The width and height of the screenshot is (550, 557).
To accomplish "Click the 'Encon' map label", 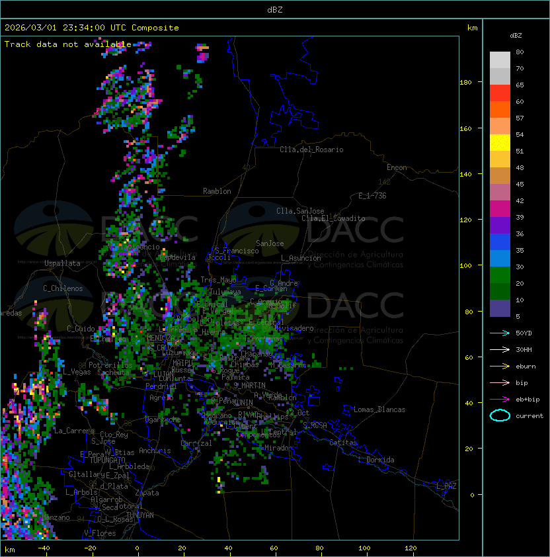I will point(397,167).
